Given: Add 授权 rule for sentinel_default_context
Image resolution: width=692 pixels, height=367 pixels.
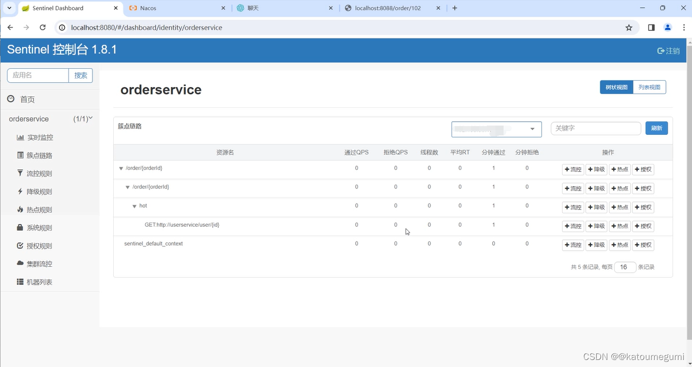Looking at the screenshot, I should (643, 245).
